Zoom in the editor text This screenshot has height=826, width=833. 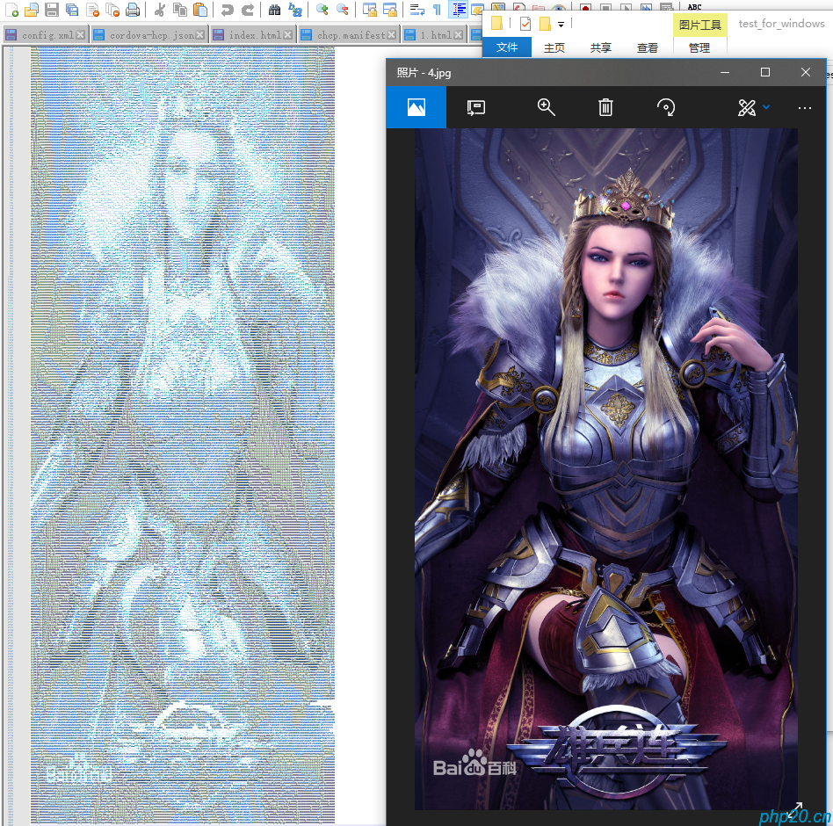[x=322, y=9]
